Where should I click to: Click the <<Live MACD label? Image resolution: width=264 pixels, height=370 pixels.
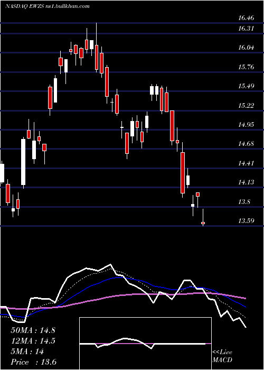click(222, 356)
